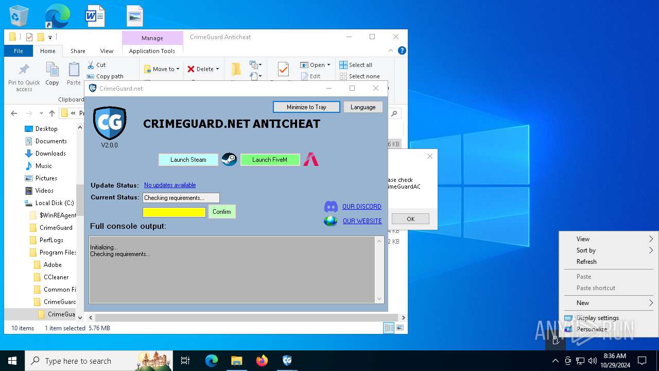Open Windows Start menu
Viewport: 659px width, 371px height.
[x=12, y=361]
